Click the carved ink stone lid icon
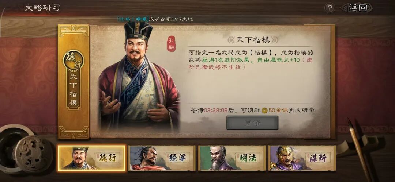The width and height of the screenshot is (395, 182). pyautogui.click(x=33, y=153)
